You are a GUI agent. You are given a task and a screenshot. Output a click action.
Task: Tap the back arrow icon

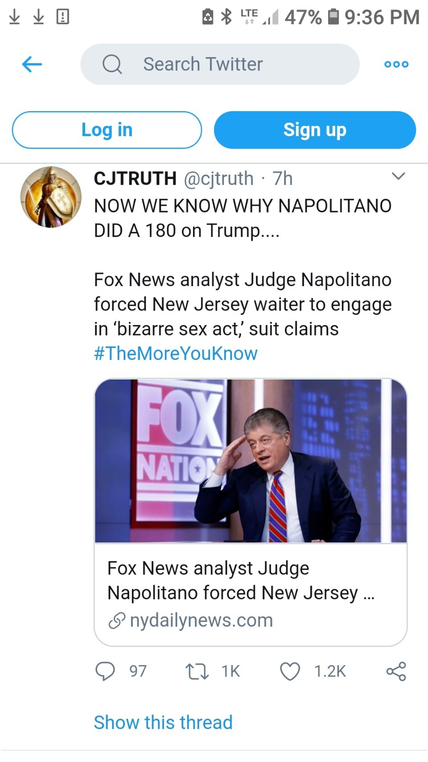click(32, 64)
